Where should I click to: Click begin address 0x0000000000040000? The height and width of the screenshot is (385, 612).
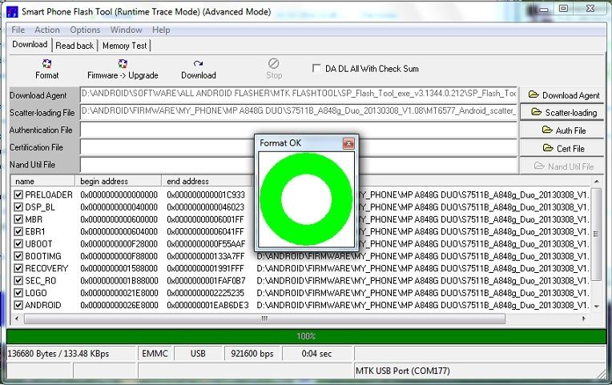pyautogui.click(x=119, y=207)
